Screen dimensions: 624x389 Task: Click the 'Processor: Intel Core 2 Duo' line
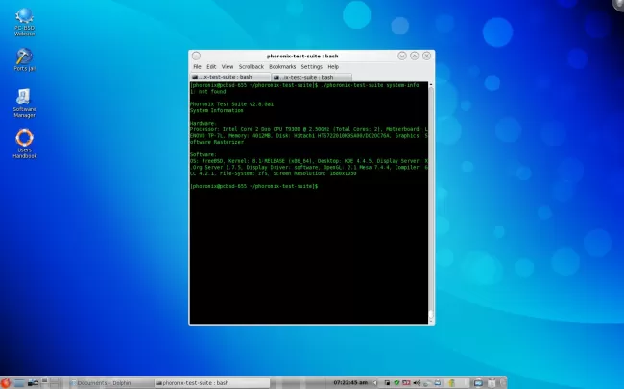click(x=309, y=129)
